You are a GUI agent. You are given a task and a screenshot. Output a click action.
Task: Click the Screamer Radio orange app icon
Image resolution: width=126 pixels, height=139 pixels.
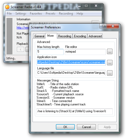point(7,7)
